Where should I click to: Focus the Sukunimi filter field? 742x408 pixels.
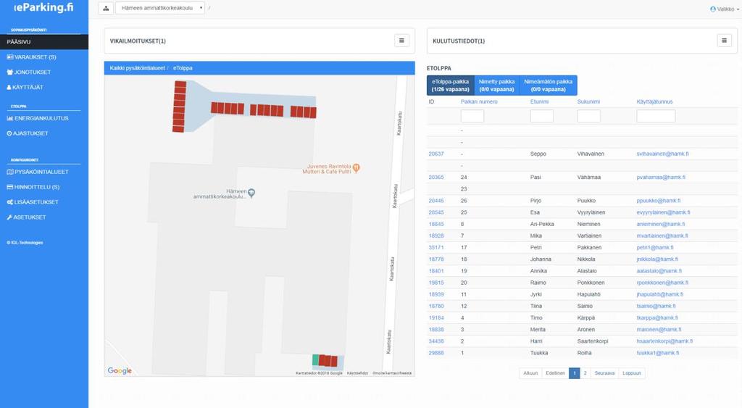coord(588,116)
